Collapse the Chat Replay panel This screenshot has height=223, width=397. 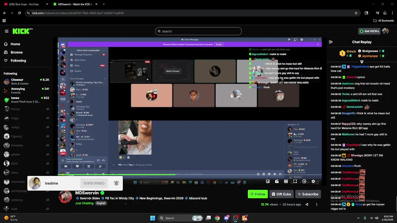point(331,42)
